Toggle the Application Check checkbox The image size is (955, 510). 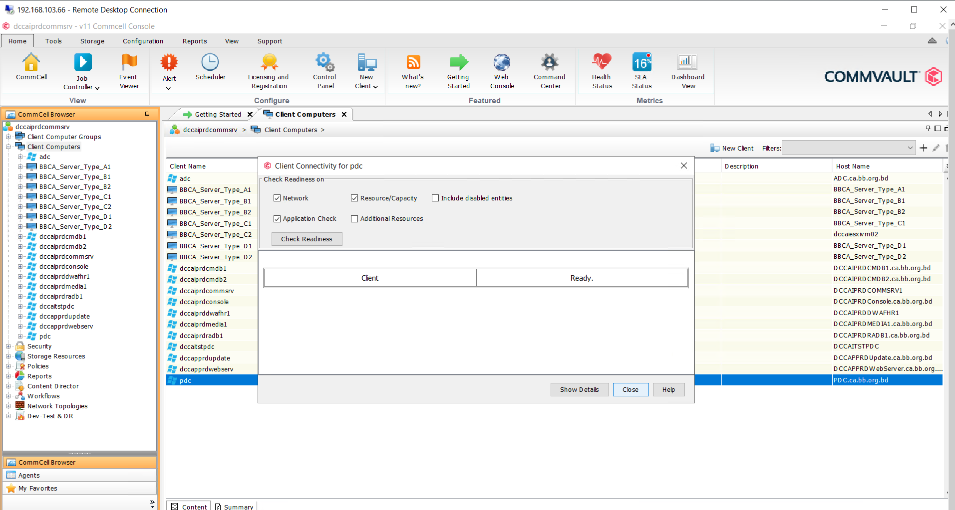tap(277, 218)
